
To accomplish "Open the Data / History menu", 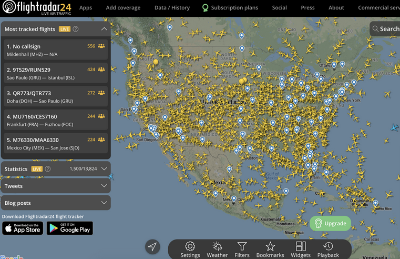I will [x=172, y=8].
